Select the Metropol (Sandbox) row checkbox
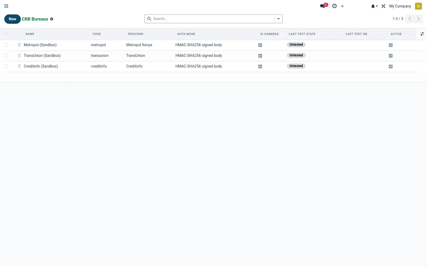Viewport: 427px width, 267px height. click(x=6, y=45)
